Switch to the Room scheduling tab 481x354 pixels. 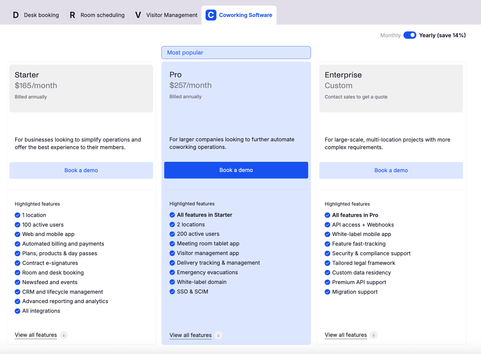click(x=102, y=15)
